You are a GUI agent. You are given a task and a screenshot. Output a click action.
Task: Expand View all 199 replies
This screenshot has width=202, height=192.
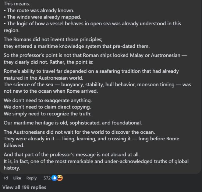(24, 187)
